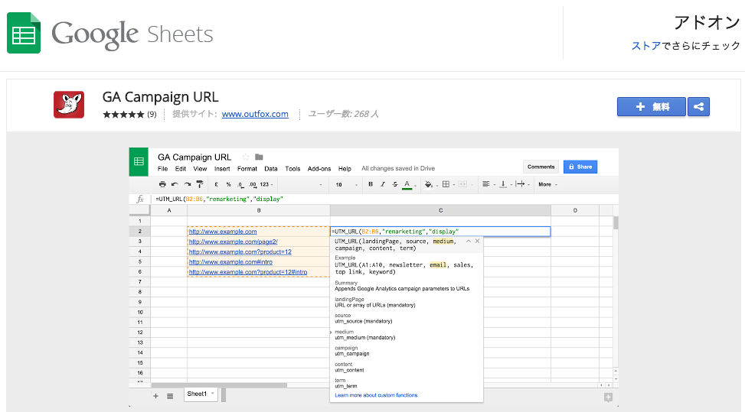Screen dimensions: 745x412
Task: Click the Undo arrow icon
Action: [x=175, y=184]
